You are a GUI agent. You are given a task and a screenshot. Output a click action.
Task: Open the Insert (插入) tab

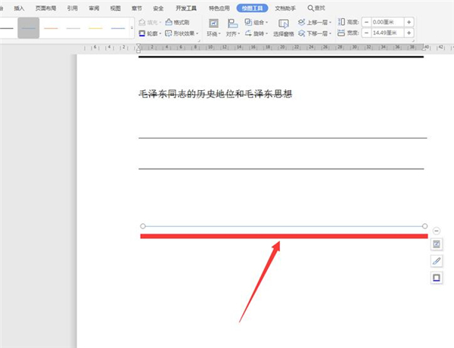point(19,8)
